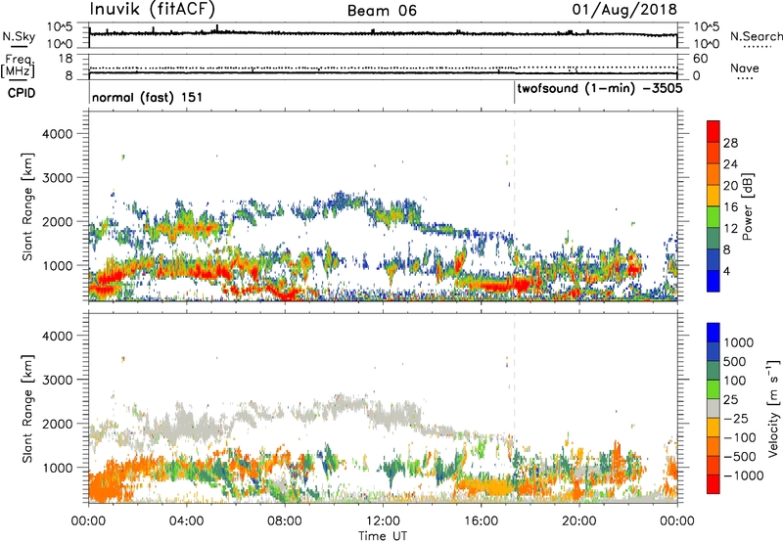Click the '4' label on the power colorbar

point(726,271)
